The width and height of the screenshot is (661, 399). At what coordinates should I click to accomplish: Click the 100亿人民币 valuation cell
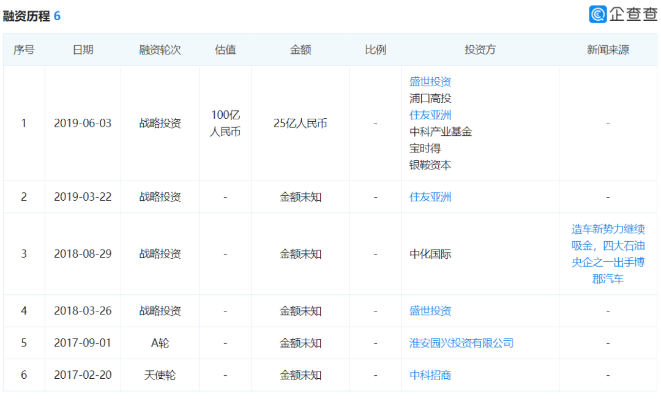pos(225,123)
